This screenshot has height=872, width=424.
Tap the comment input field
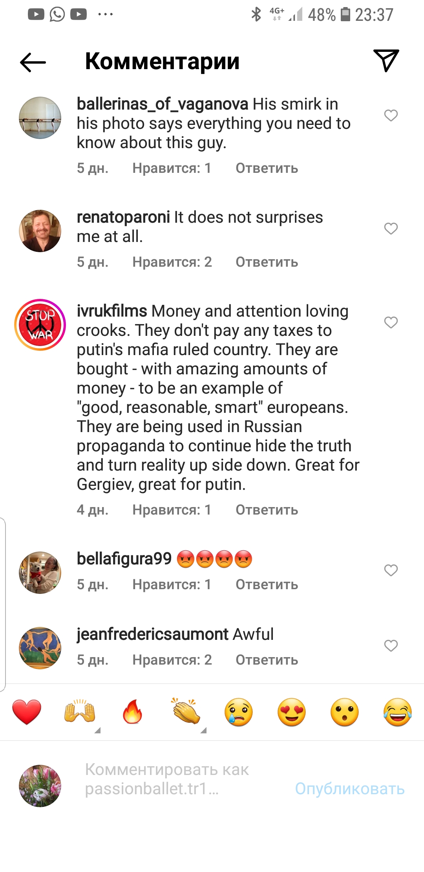(x=177, y=779)
